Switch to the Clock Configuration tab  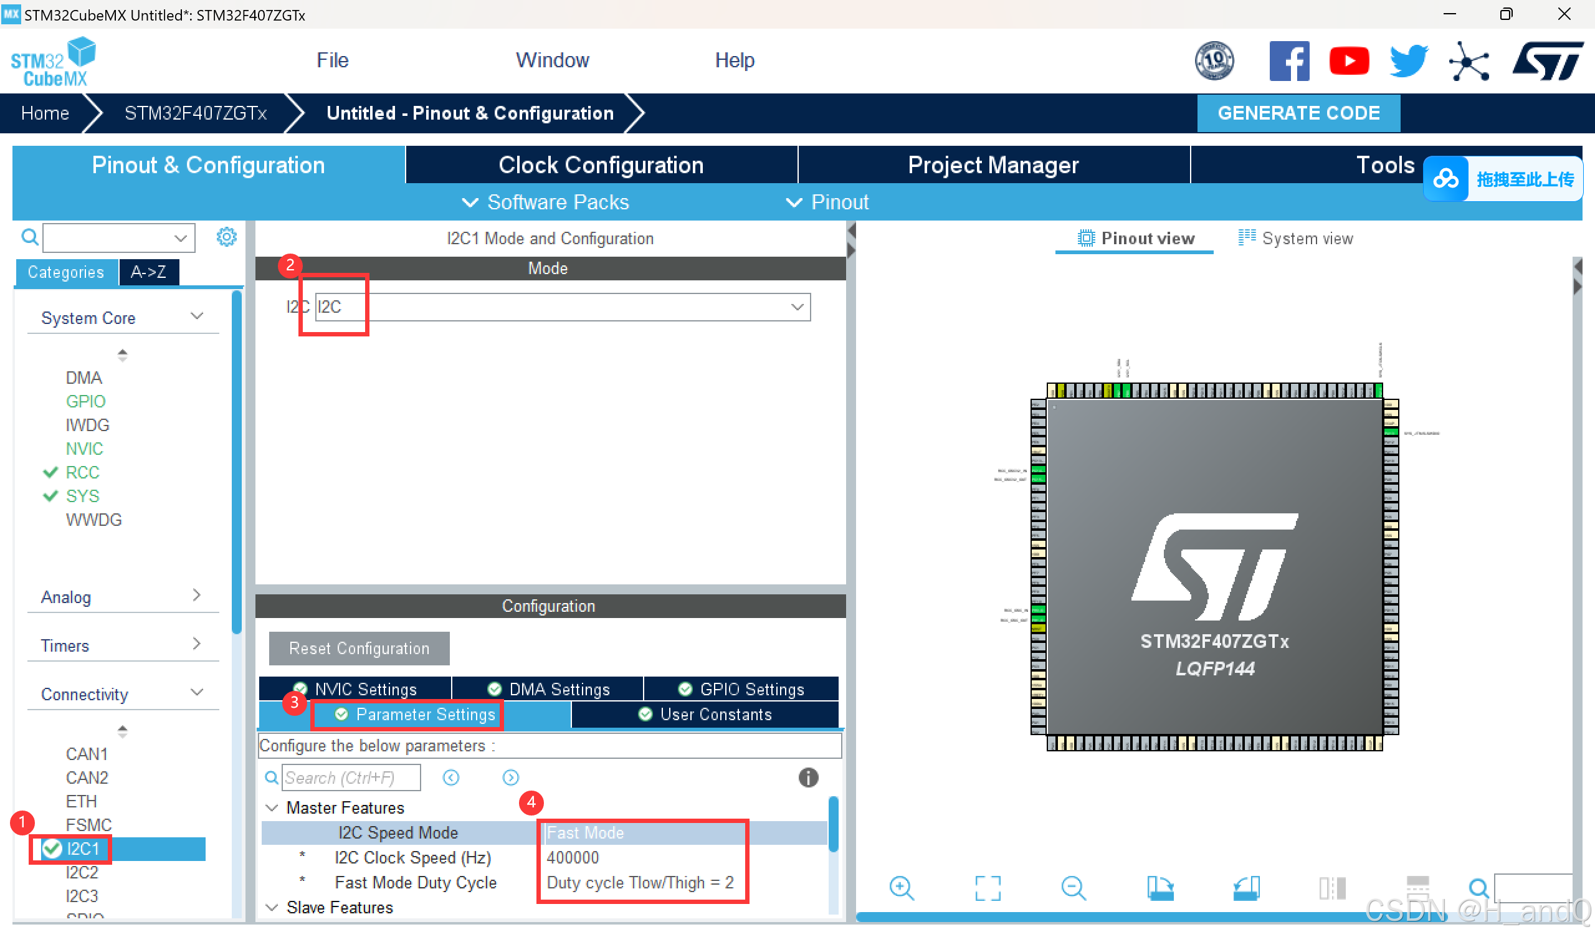601,165
